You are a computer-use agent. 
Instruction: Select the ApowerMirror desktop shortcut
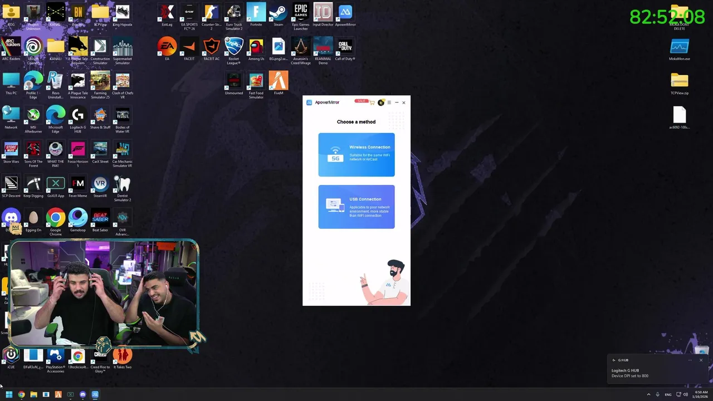click(345, 15)
